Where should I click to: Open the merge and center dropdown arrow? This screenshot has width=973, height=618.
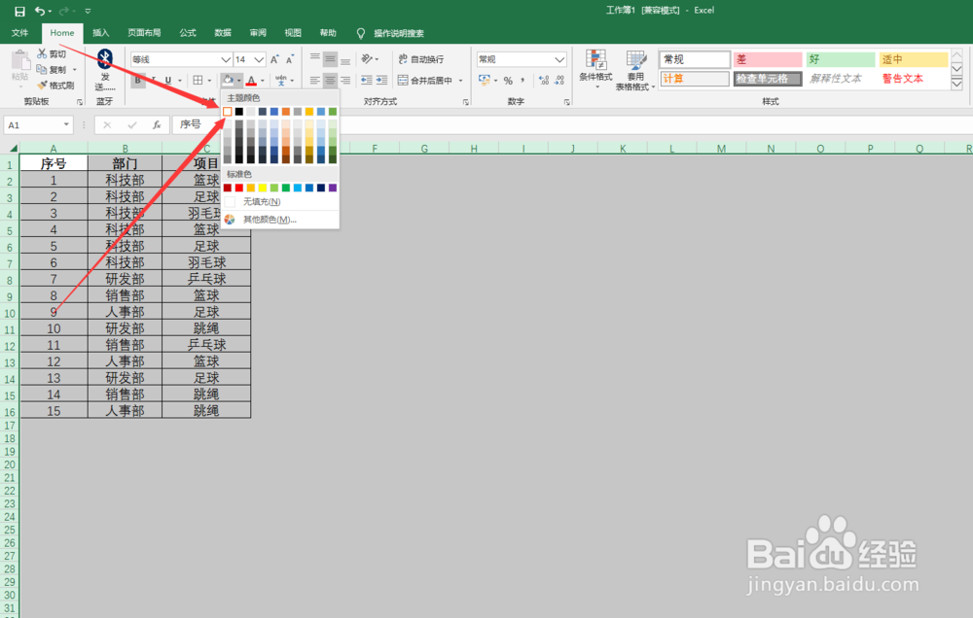click(460, 80)
